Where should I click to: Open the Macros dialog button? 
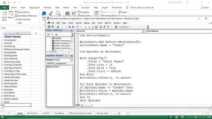coord(11,15)
